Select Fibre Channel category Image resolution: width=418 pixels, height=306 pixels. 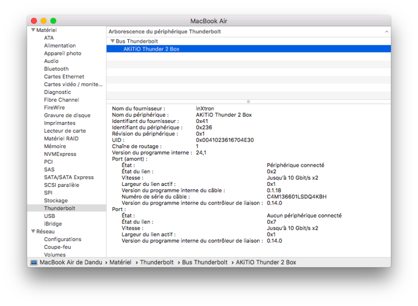click(61, 100)
